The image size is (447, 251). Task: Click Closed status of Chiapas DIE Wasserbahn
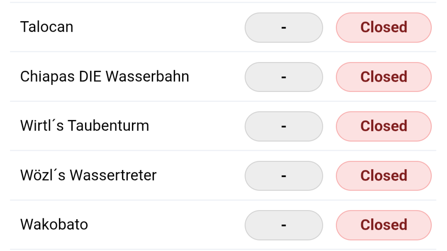point(384,77)
